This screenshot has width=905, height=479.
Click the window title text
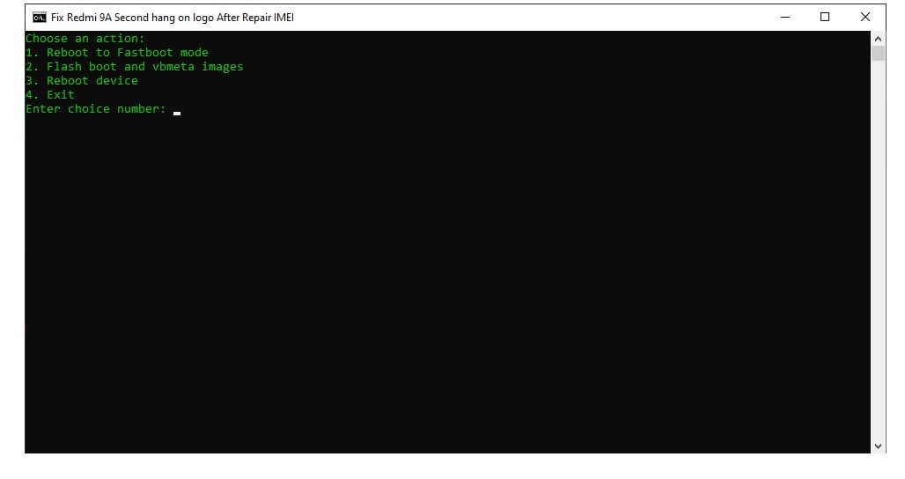tap(172, 18)
